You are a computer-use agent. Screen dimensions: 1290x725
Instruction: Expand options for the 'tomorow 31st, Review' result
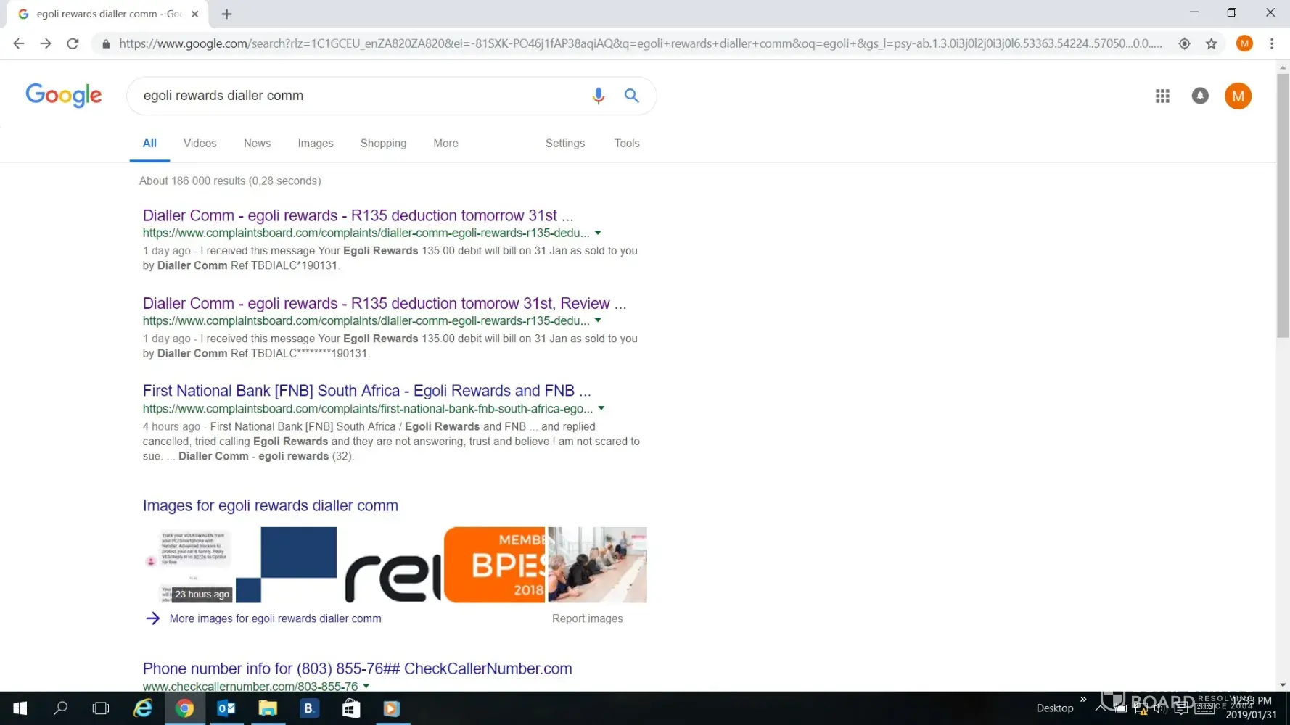[598, 321]
